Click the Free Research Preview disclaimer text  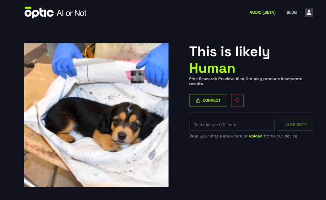245,81
